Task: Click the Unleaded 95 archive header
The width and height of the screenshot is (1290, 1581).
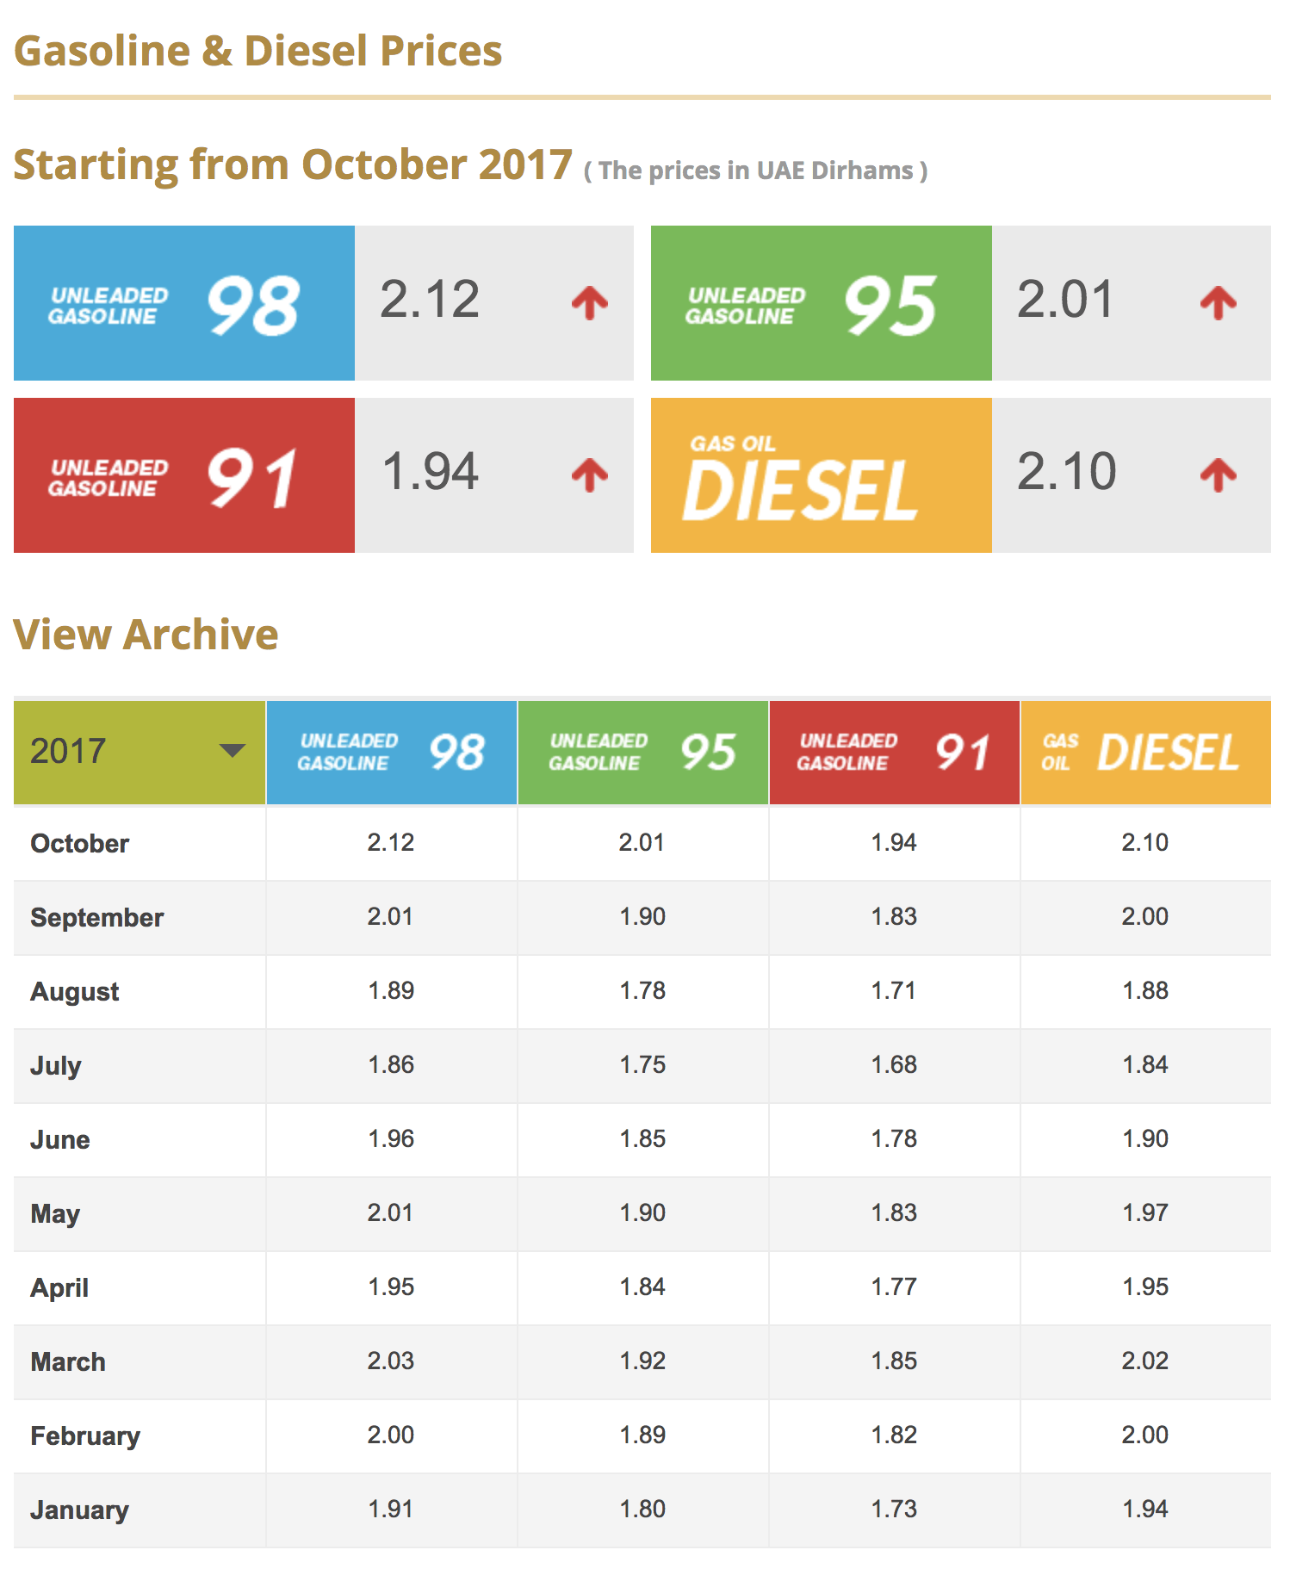Action: pos(641,750)
